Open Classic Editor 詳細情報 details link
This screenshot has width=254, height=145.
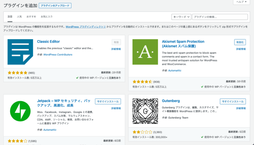(116, 49)
